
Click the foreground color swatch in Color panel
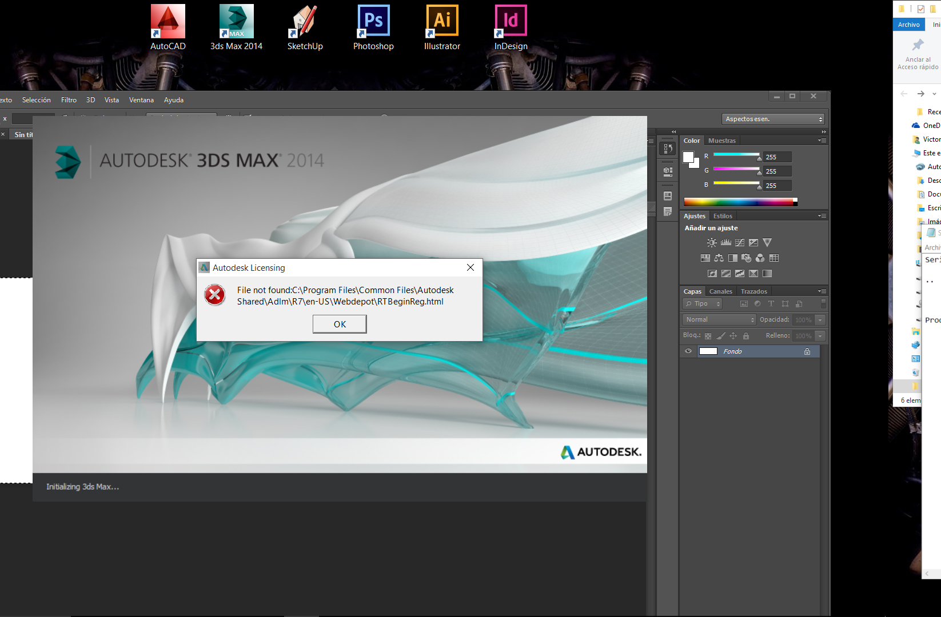(688, 157)
